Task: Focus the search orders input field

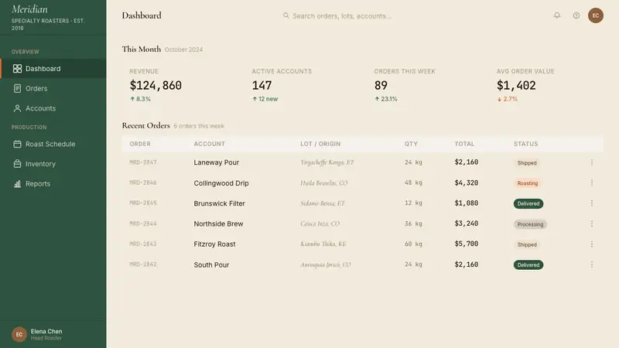Action: [342, 15]
